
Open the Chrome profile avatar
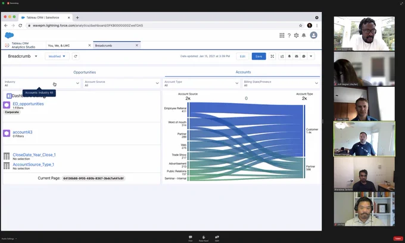click(310, 25)
